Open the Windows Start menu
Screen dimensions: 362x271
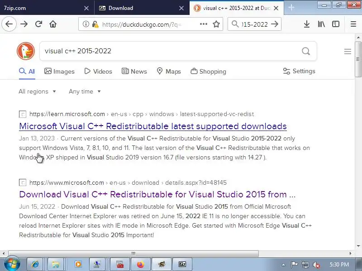coord(12,264)
